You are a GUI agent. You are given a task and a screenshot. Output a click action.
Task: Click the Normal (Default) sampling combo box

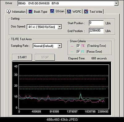pos(47,46)
